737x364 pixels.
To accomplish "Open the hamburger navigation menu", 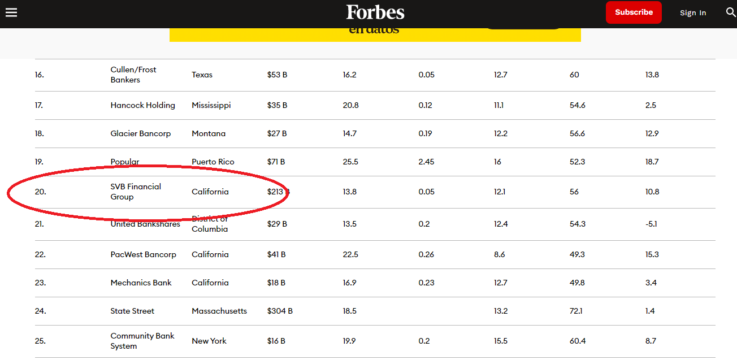I will (x=11, y=12).
